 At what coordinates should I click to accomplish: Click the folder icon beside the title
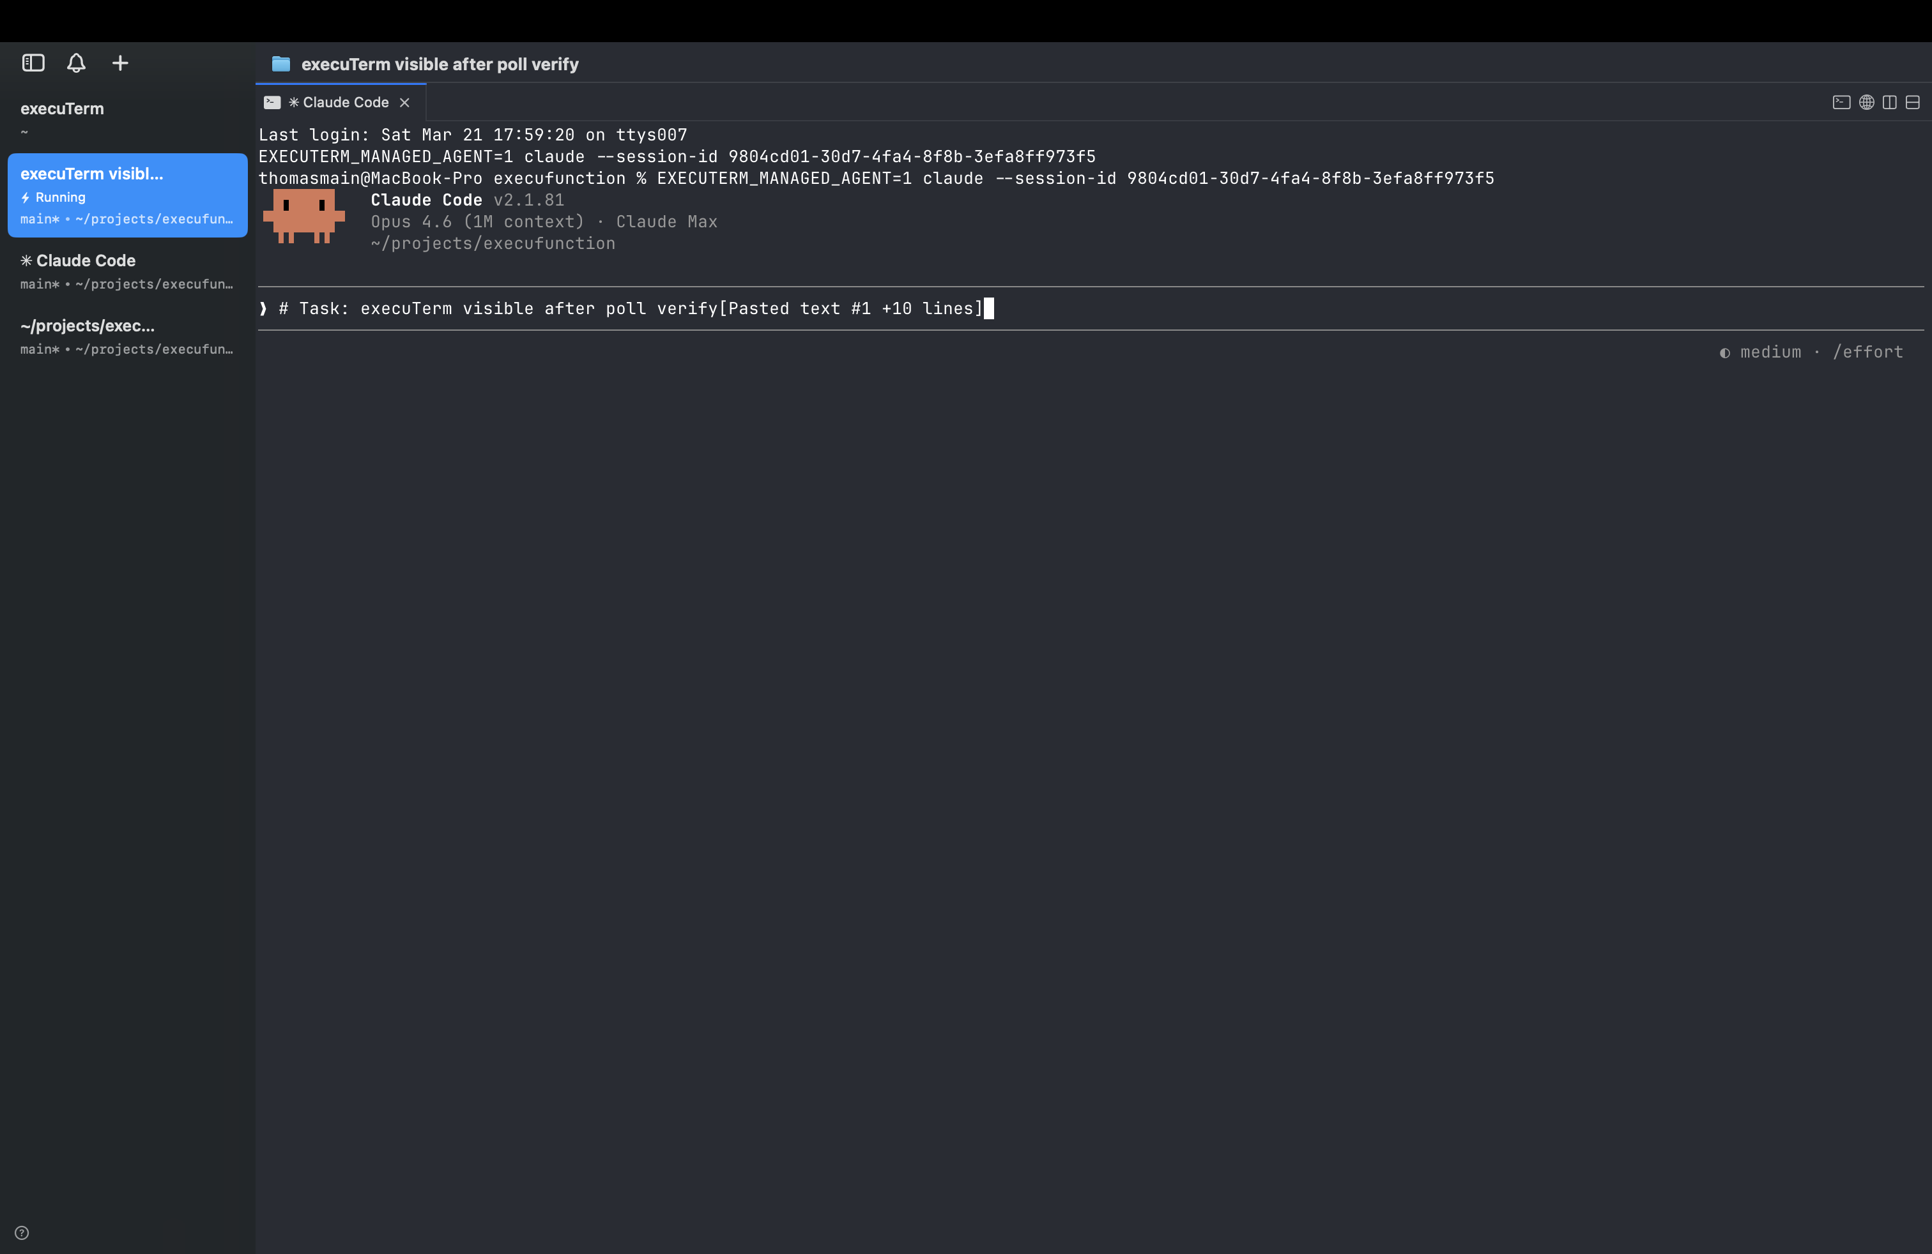[280, 63]
